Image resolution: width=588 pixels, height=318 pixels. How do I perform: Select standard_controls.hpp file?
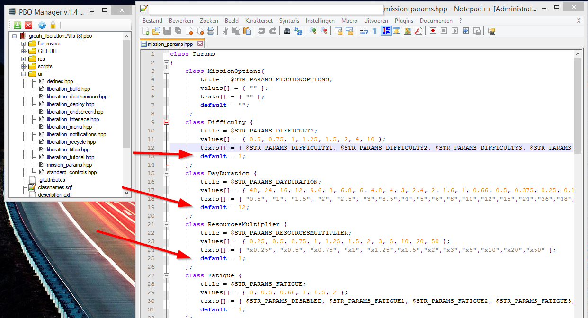(x=71, y=172)
